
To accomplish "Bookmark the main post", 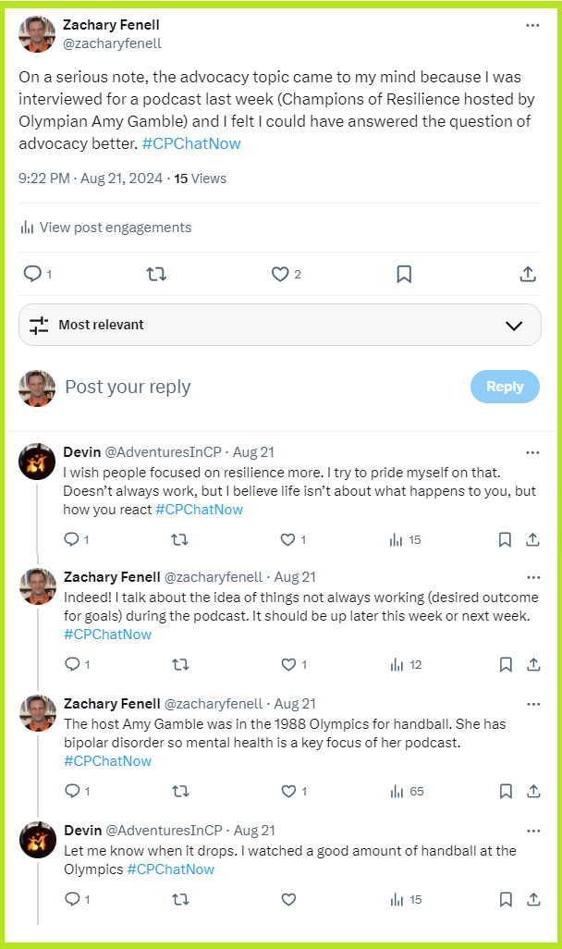I will pos(404,274).
